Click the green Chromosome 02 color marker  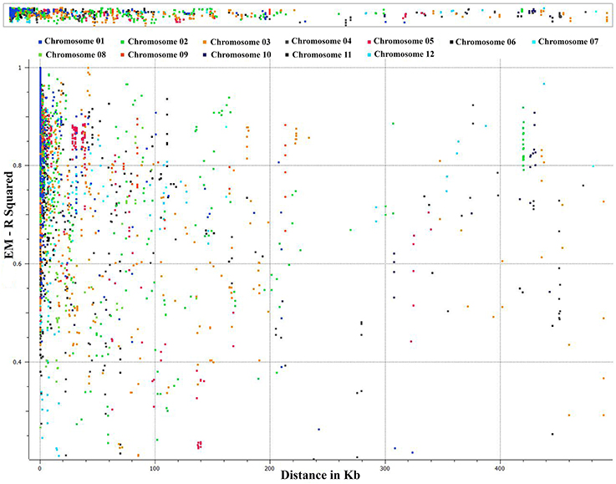point(124,42)
